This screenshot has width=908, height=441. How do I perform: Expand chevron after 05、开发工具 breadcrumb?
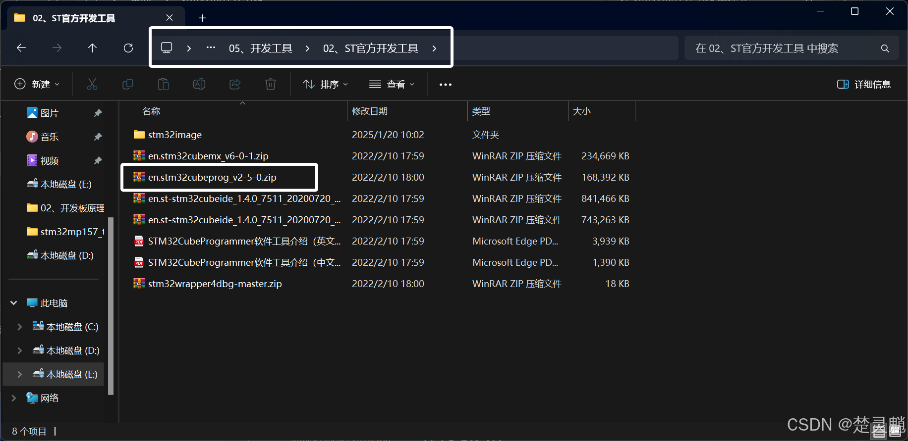pyautogui.click(x=307, y=48)
